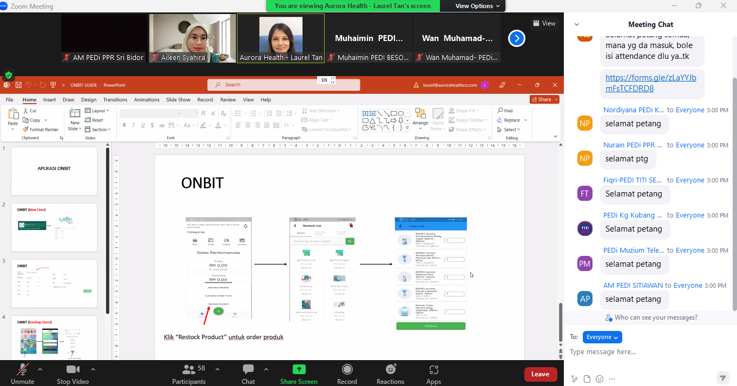737x386 pixels.
Task: Click the Present from Beginning quick access icon
Action: (x=53, y=85)
